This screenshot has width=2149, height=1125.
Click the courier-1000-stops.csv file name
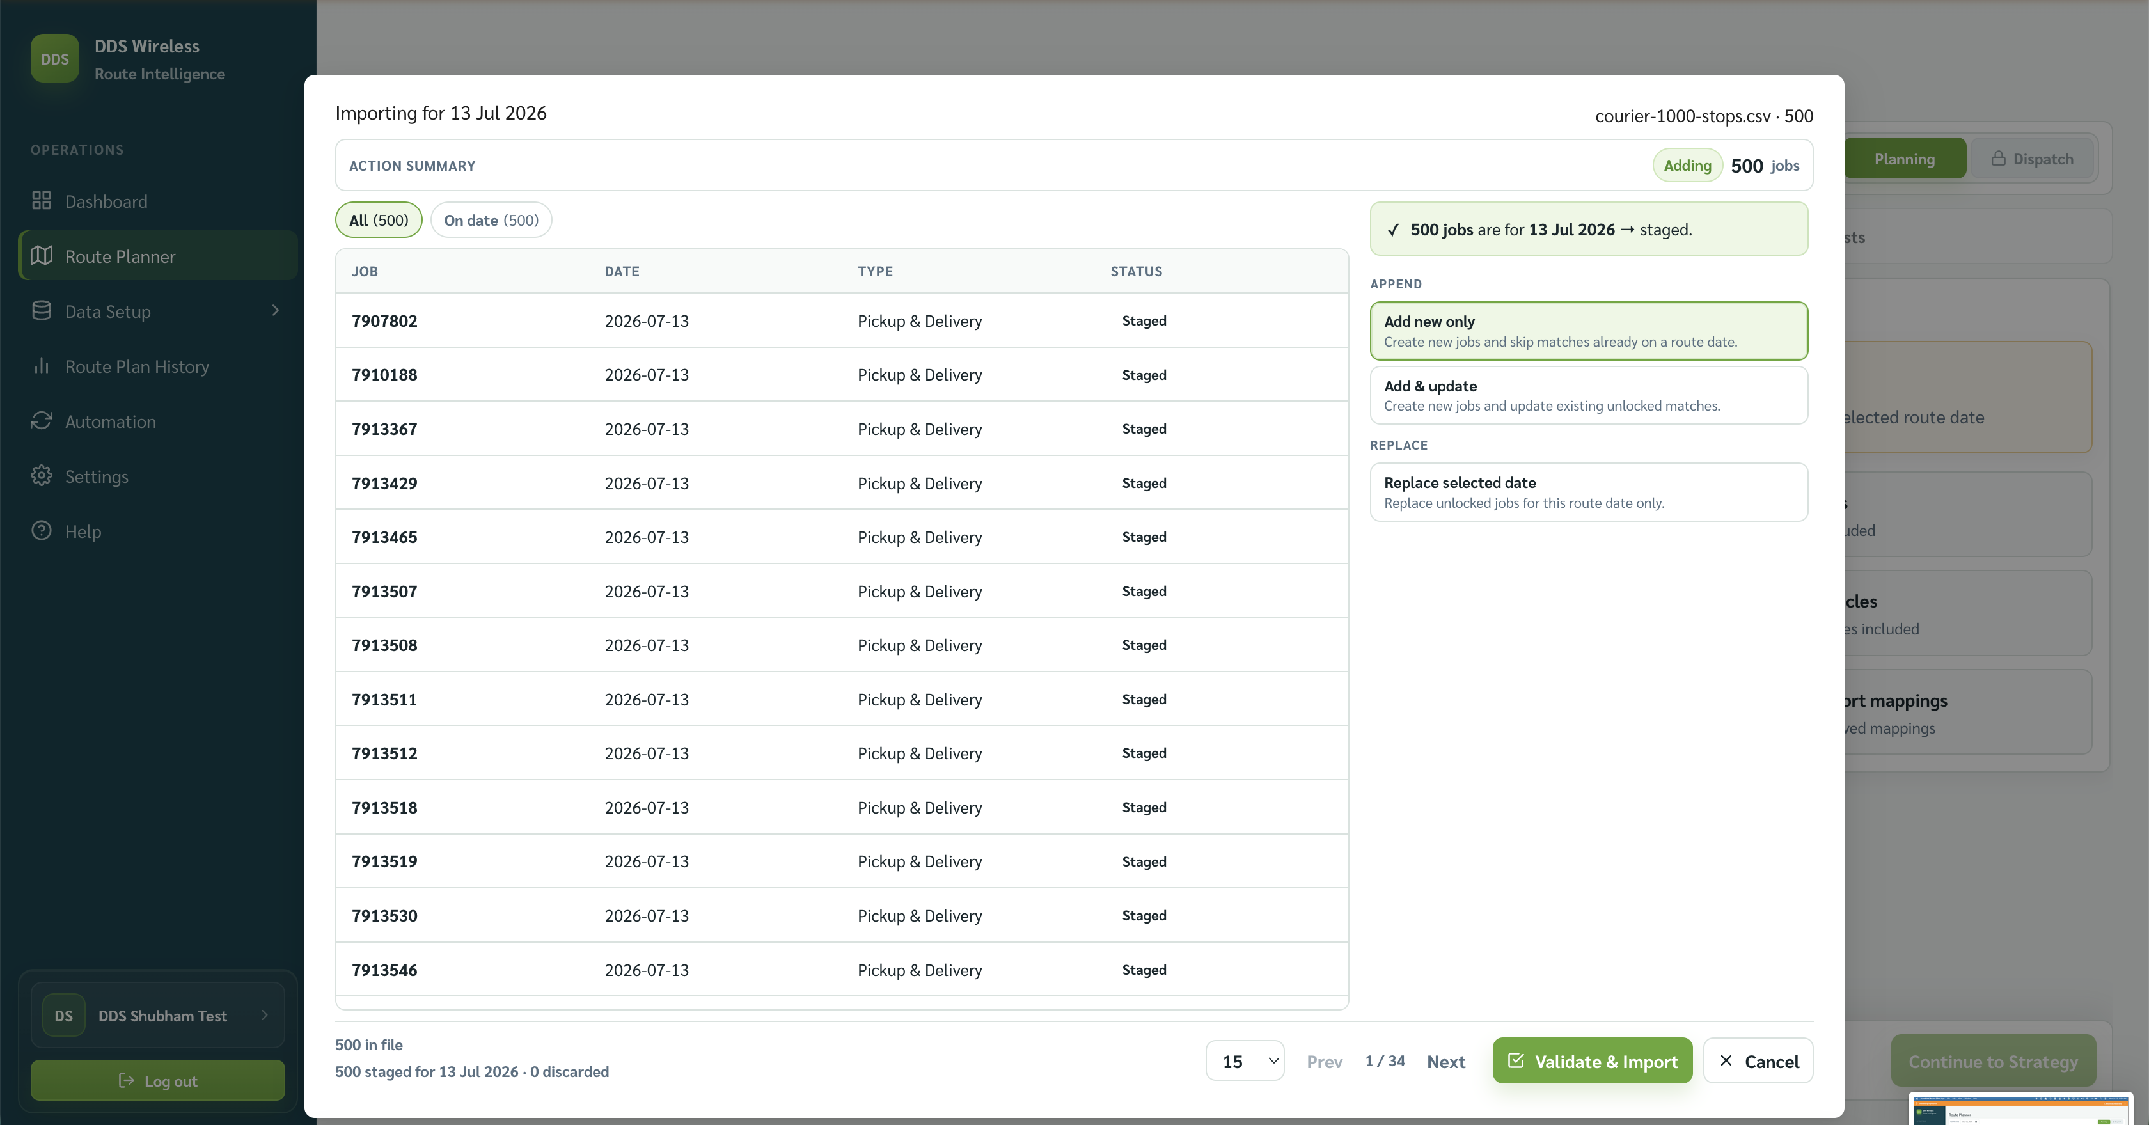pyautogui.click(x=1682, y=116)
